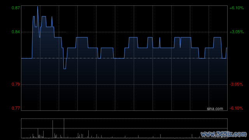Click the narrow price spike mid-right of chart
Viewport: 249px width, 140px height.
(x=160, y=38)
